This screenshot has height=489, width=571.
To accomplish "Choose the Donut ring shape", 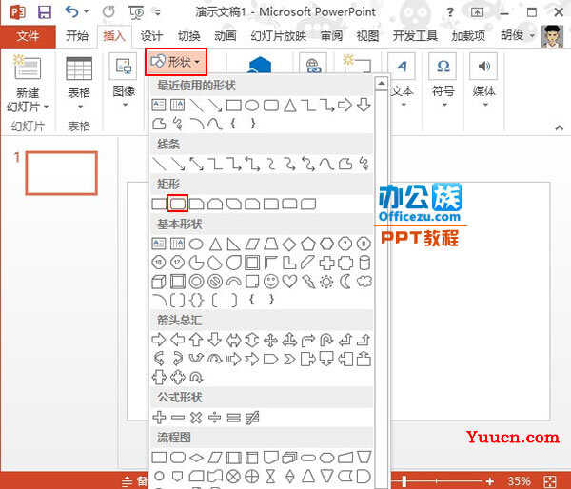I will [x=196, y=282].
